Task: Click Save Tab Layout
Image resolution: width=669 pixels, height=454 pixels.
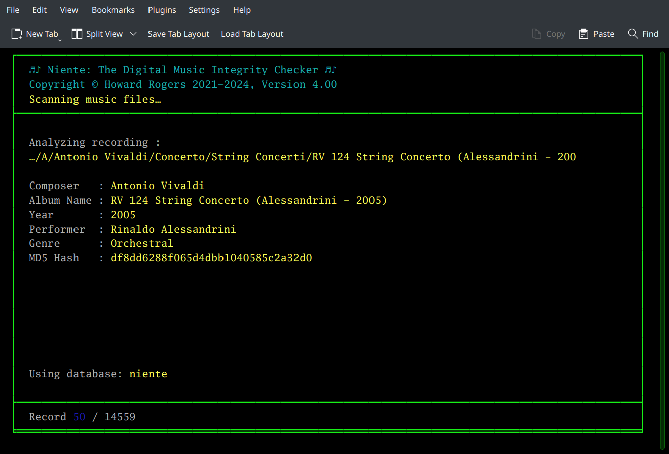Action: (178, 34)
